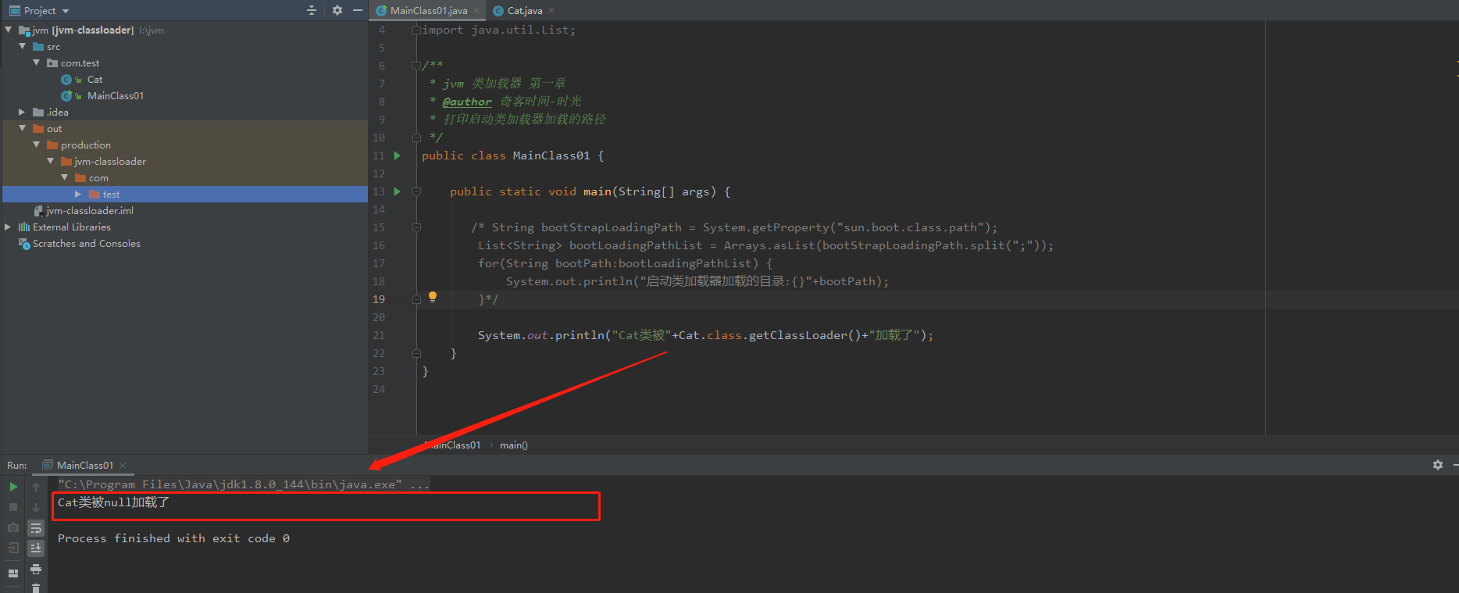The width and height of the screenshot is (1459, 593).
Task: Collapse the production folder
Action: pos(36,145)
